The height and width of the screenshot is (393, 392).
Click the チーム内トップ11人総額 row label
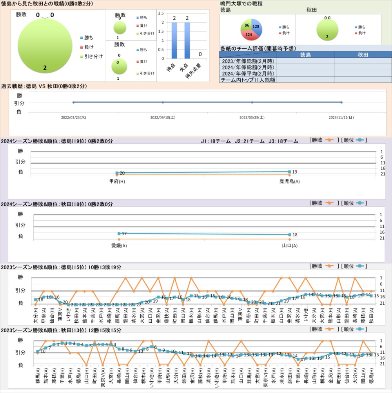[248, 80]
